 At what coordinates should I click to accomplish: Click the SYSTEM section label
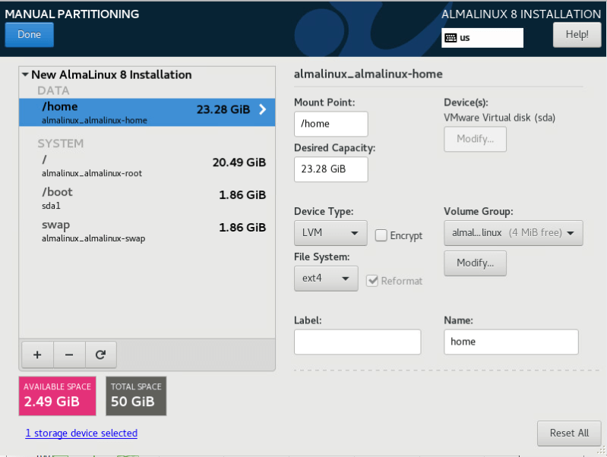coord(60,143)
